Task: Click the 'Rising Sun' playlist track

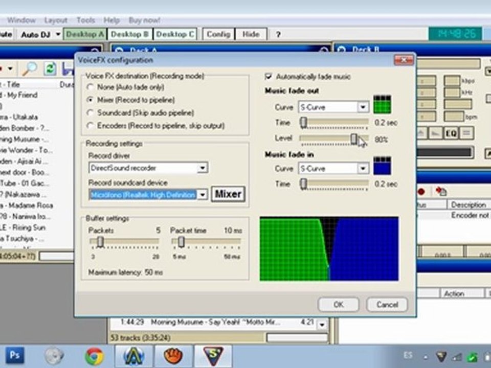Action: pos(23,227)
